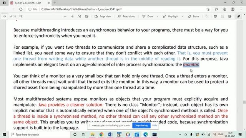Open Microsoft Word from the taskbar

tap(110, 135)
